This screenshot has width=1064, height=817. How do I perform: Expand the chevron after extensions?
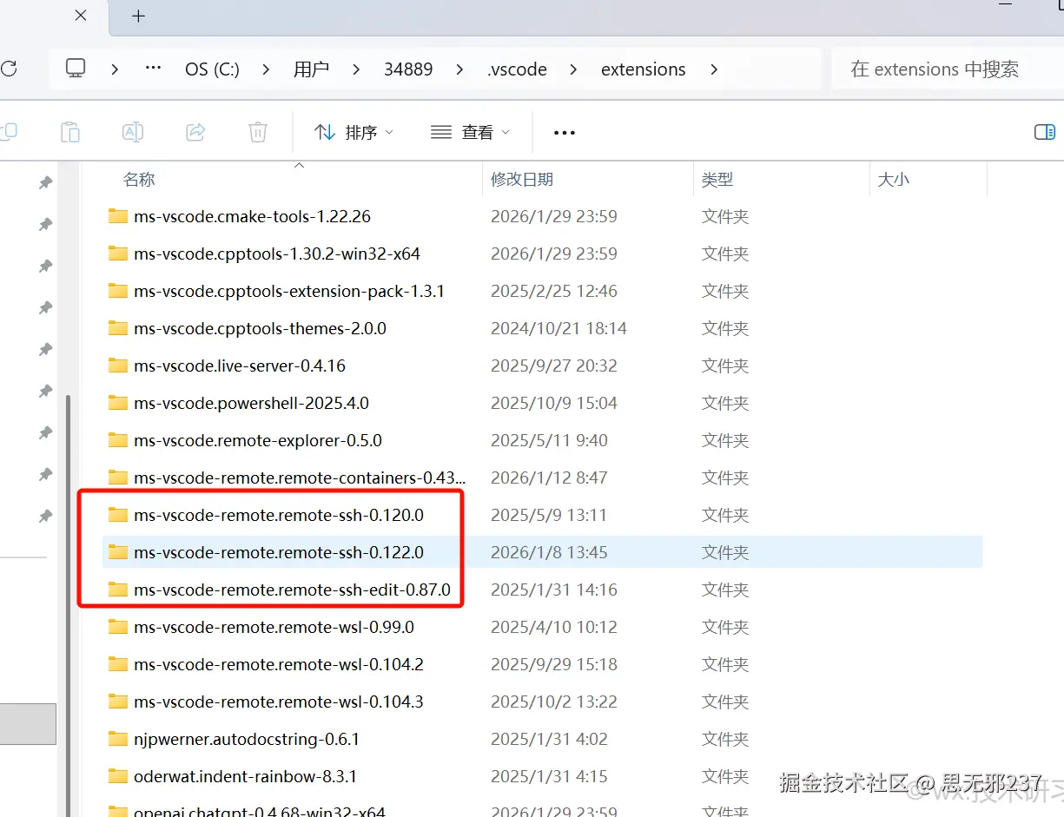(x=714, y=69)
